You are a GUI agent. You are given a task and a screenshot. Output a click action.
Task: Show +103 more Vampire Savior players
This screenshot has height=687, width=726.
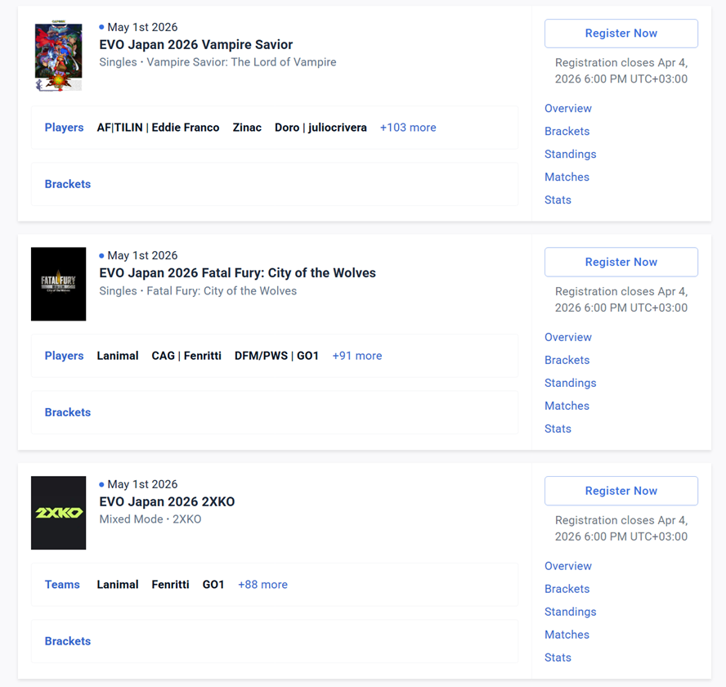coord(408,128)
